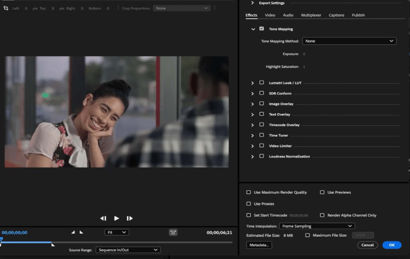This screenshot has height=259, width=410.
Task: Open the Time Interpolation dropdown
Action: (x=317, y=226)
